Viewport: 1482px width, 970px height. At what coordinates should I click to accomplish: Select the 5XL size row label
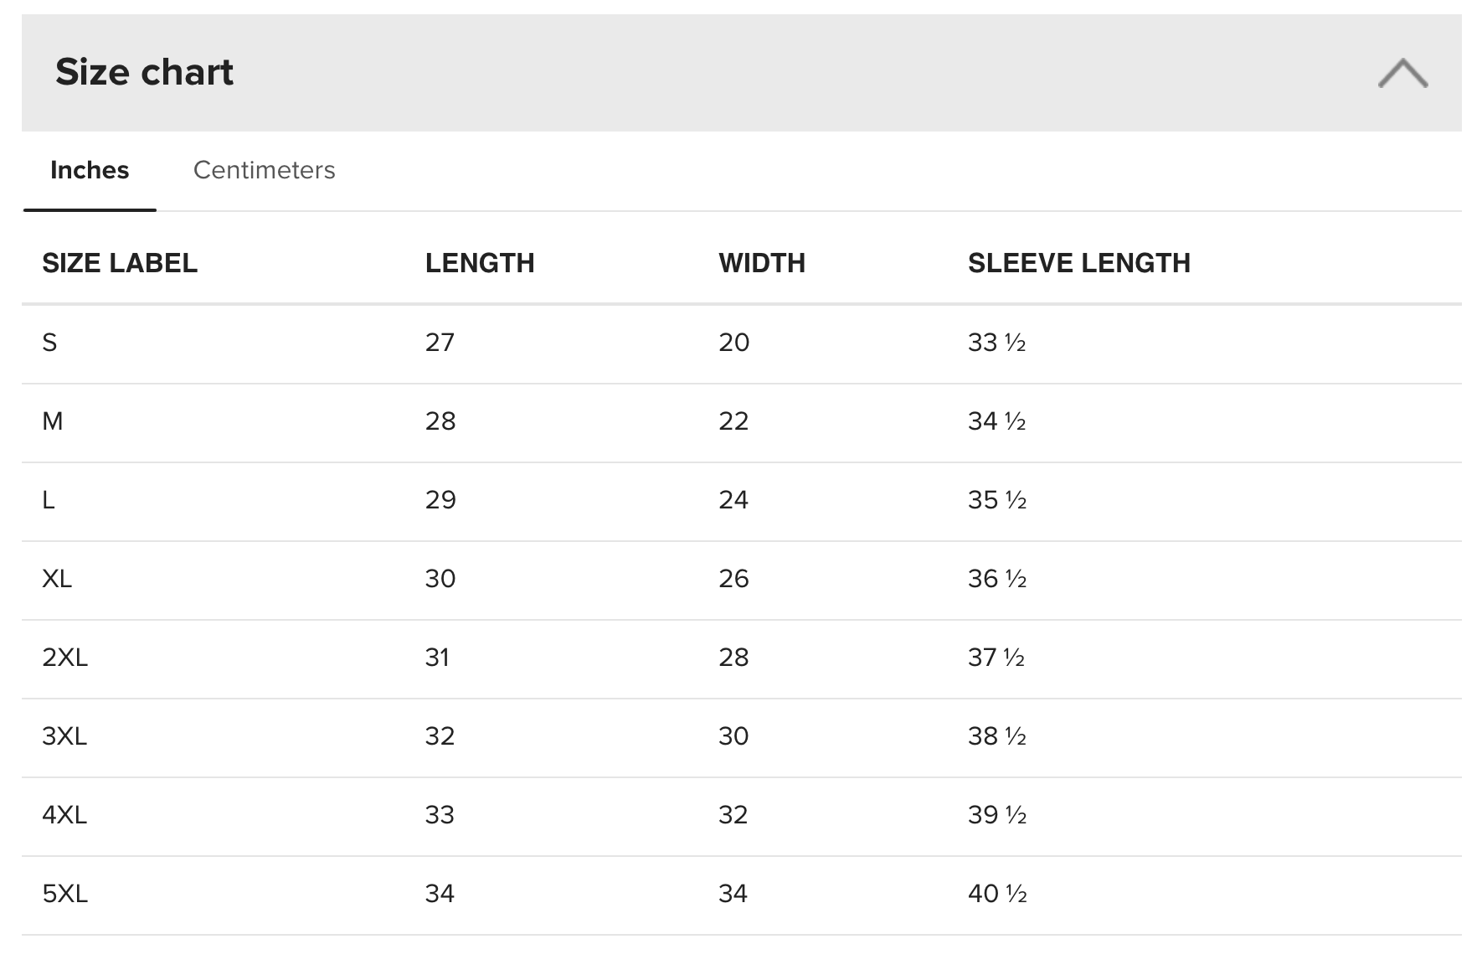[64, 894]
